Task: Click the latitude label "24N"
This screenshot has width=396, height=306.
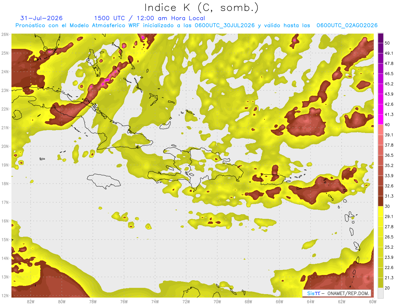Action: [x=5, y=72]
